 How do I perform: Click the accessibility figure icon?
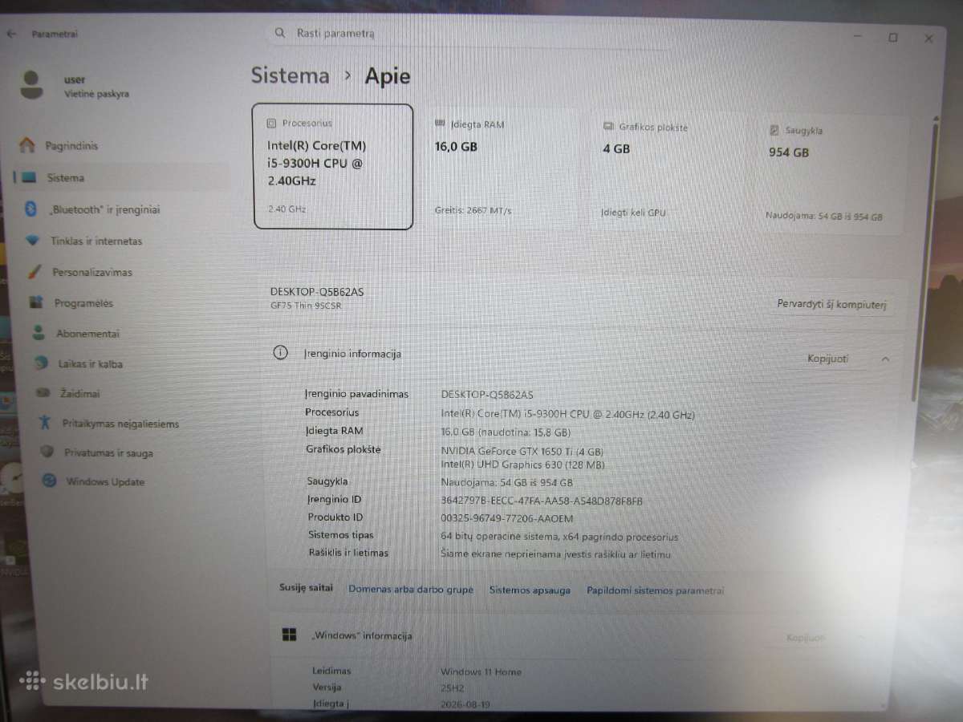tap(46, 423)
